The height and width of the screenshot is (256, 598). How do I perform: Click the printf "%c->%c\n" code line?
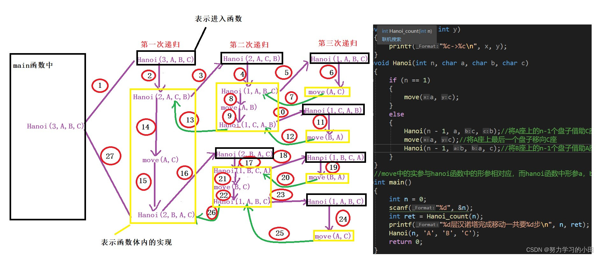[x=448, y=46]
